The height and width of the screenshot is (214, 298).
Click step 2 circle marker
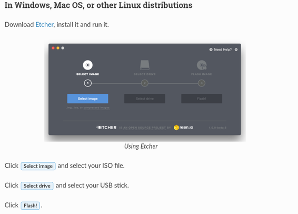[x=145, y=83]
